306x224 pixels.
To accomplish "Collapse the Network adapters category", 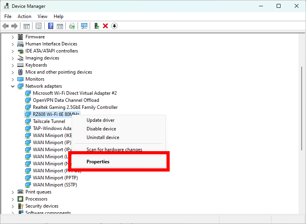I will coord(13,86).
